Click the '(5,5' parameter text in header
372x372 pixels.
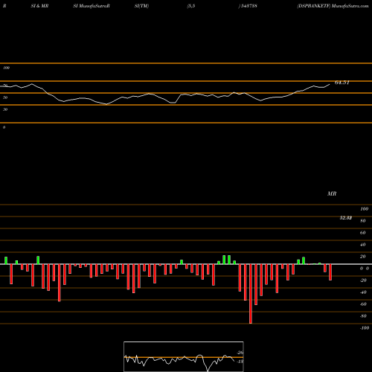[x=190, y=6]
